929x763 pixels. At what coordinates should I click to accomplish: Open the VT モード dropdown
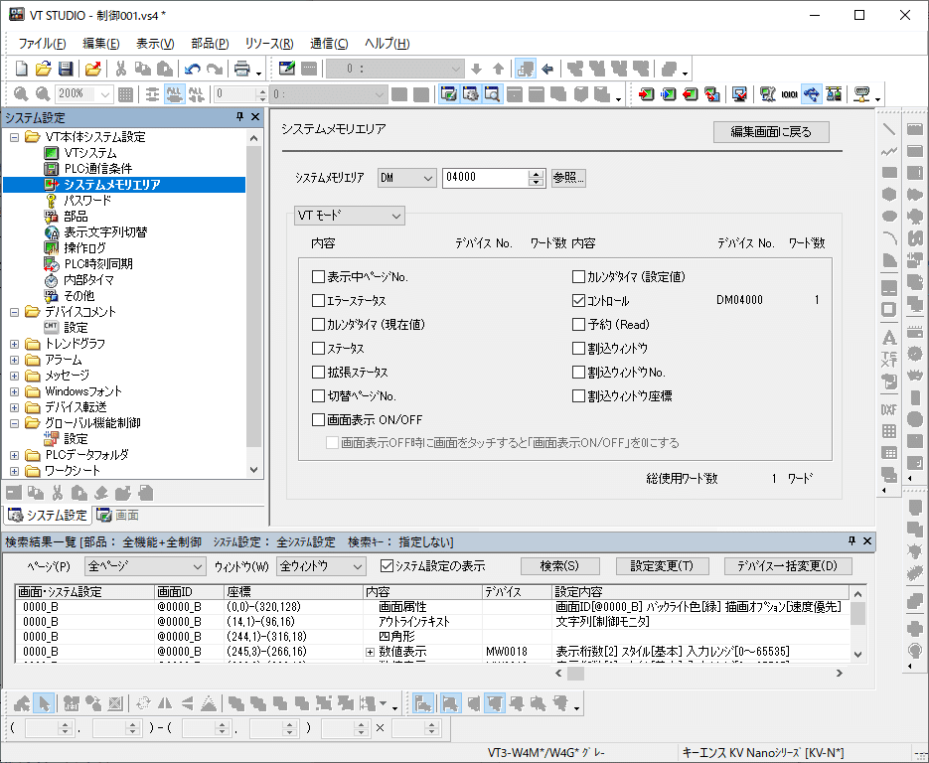350,216
